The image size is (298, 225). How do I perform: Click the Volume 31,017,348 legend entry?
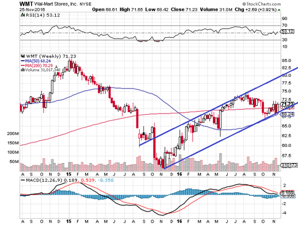[x=43, y=70]
